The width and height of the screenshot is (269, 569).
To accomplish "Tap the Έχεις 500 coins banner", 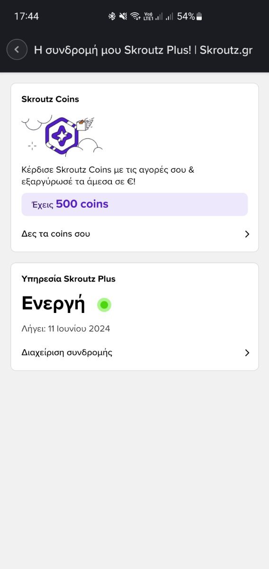I will click(134, 204).
